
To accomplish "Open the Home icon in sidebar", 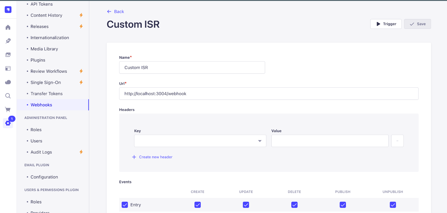I will tap(8, 27).
